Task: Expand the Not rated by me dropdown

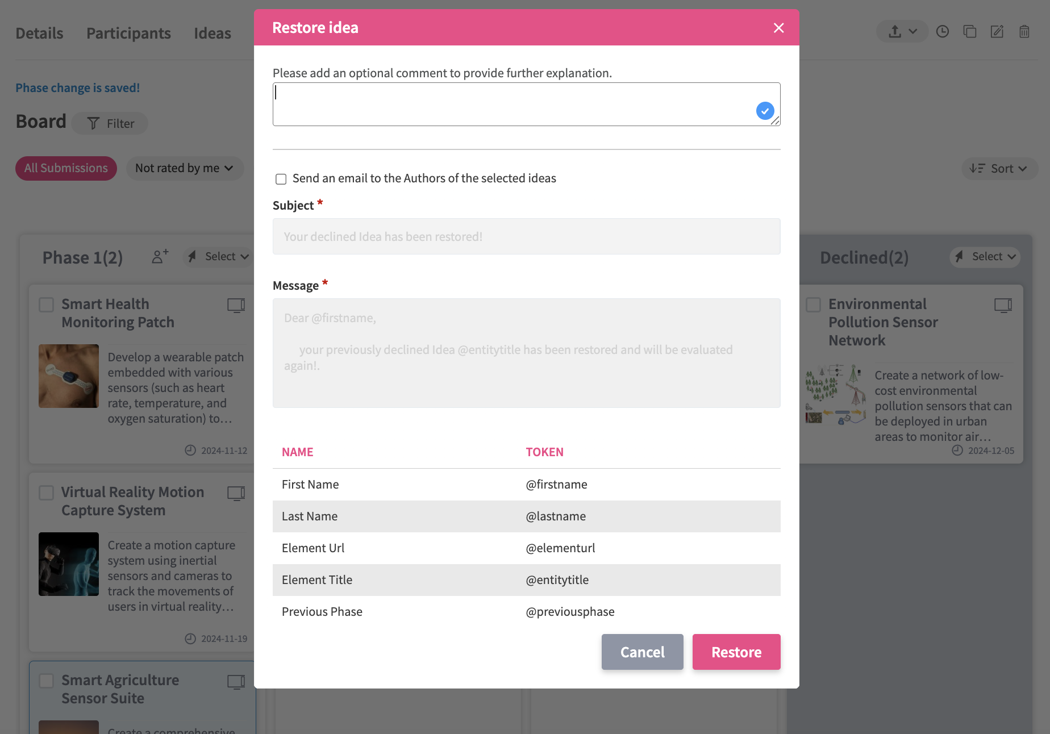Action: point(185,168)
